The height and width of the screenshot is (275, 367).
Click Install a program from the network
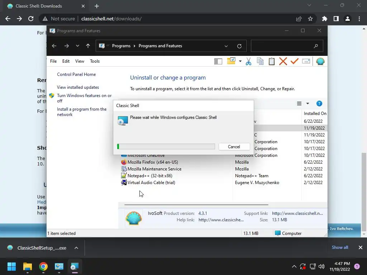coord(82,112)
